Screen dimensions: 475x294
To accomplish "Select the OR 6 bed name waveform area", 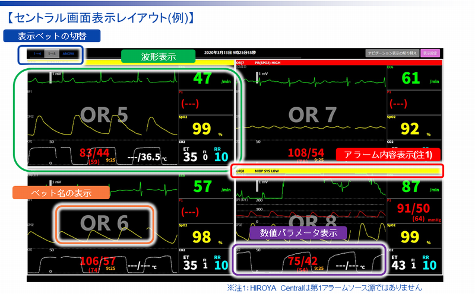I will pyautogui.click(x=104, y=223).
